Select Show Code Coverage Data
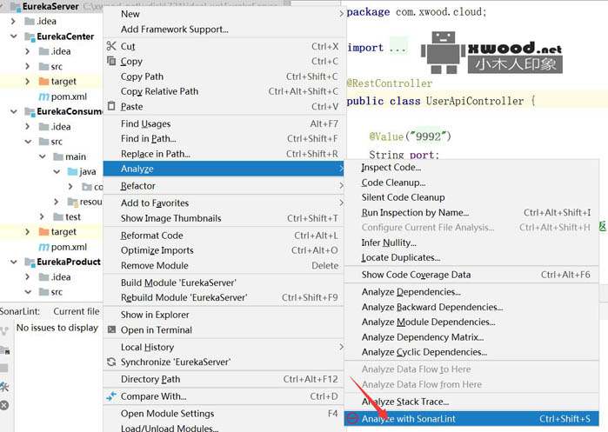 (471, 275)
